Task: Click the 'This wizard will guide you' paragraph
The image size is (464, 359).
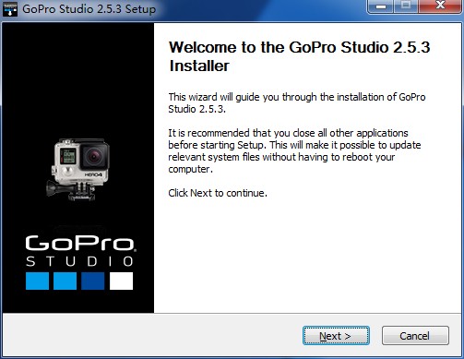Action: click(297, 102)
